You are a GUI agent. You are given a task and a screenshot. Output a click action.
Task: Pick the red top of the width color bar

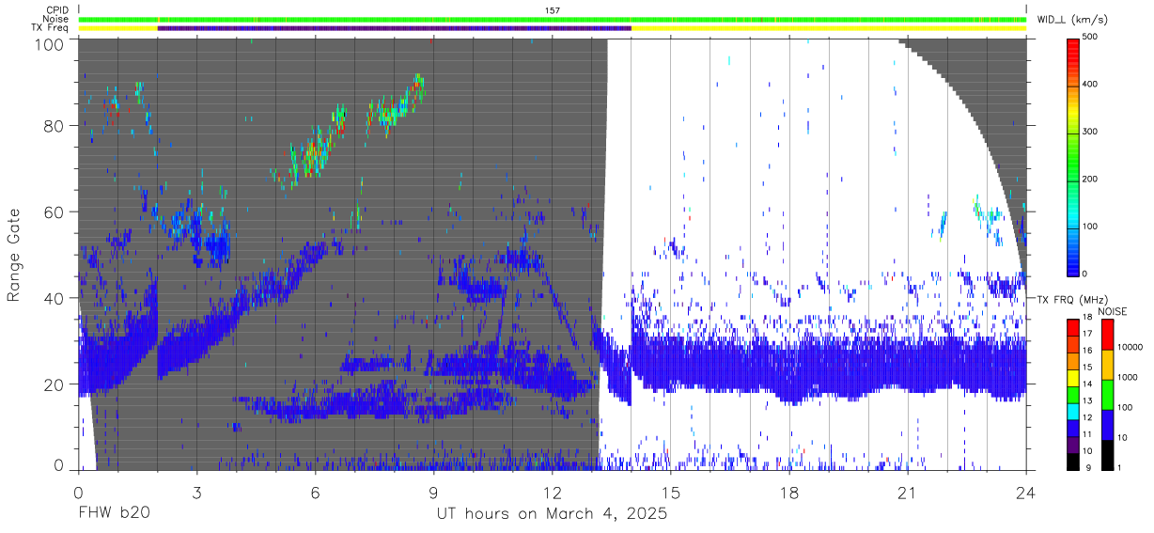(x=1072, y=45)
